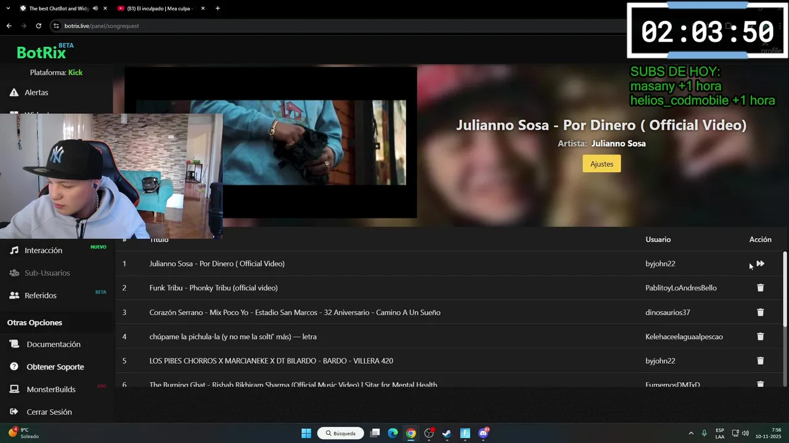Click the song list vertical scrollbar

click(x=785, y=289)
